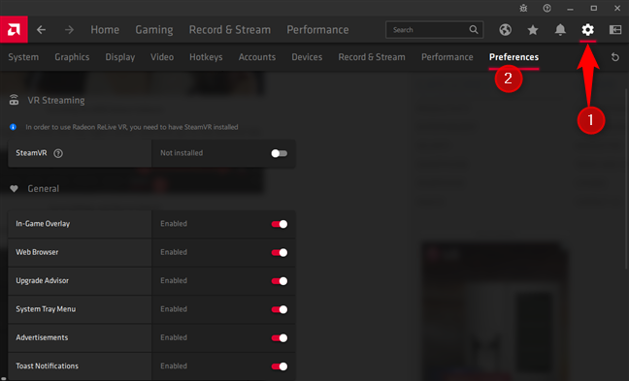Disable In-Game Overlay toggle
The image size is (629, 381).
(280, 224)
